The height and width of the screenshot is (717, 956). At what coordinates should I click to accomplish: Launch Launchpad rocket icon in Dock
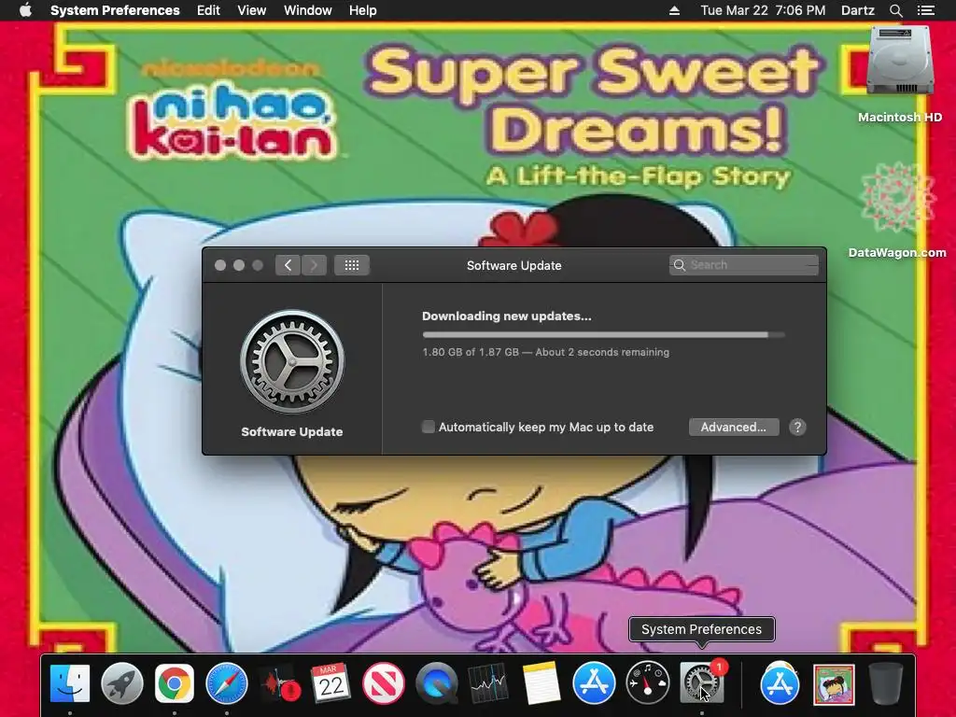click(122, 683)
